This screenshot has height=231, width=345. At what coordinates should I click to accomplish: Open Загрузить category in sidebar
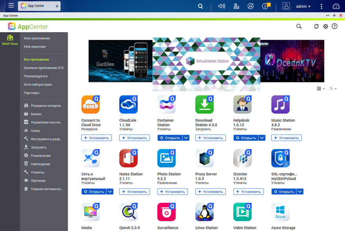tap(35, 147)
